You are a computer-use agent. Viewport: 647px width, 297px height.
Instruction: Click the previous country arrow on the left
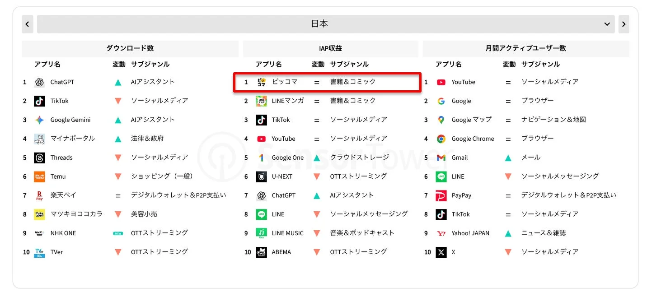27,23
